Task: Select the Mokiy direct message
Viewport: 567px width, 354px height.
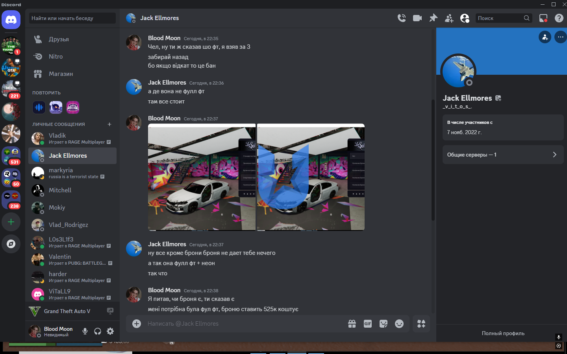Action: pos(72,208)
